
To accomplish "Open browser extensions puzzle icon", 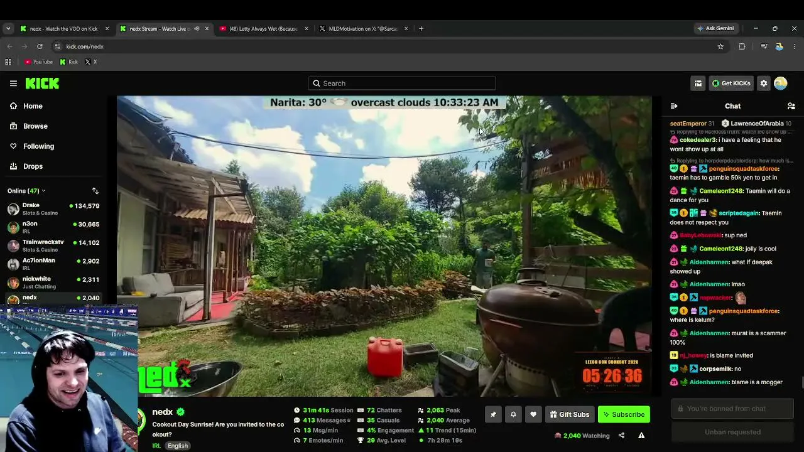I will click(742, 46).
